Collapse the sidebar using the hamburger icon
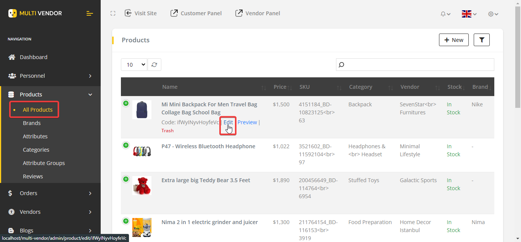Screen dimensions: 521x242 click(x=90, y=13)
